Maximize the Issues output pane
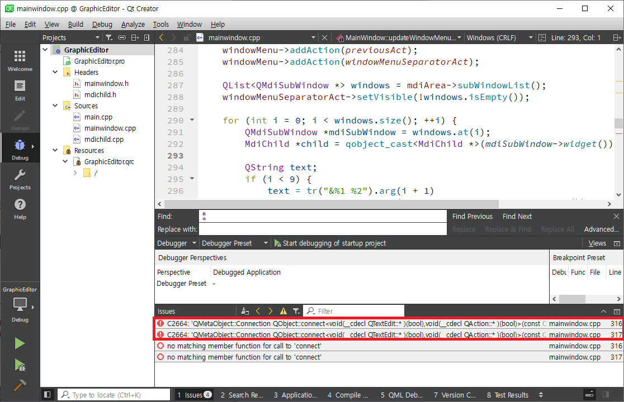 (x=617, y=311)
